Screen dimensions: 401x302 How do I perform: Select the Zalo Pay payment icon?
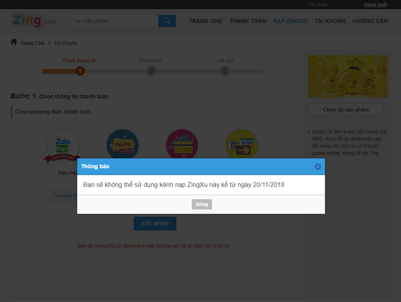coord(63,146)
